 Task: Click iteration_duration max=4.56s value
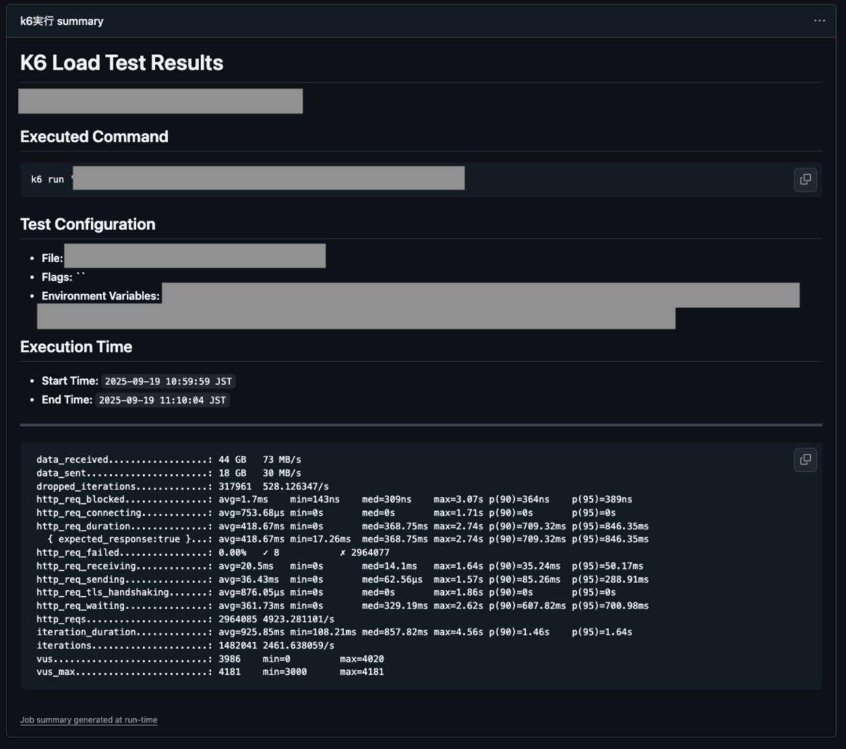(458, 632)
